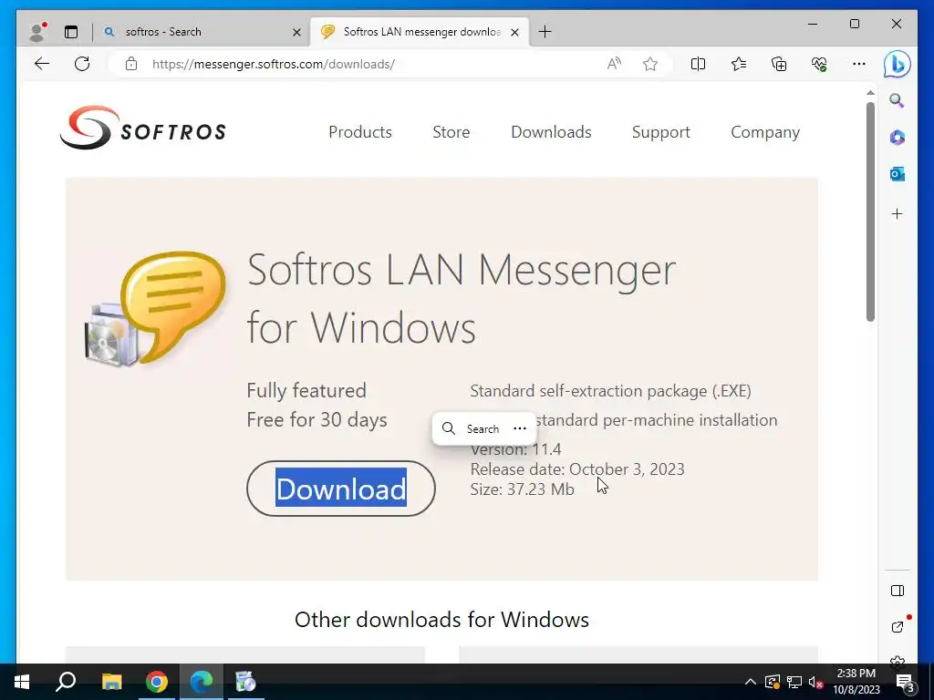Image resolution: width=934 pixels, height=700 pixels.
Task: Open the Store menu
Action: [x=451, y=131]
